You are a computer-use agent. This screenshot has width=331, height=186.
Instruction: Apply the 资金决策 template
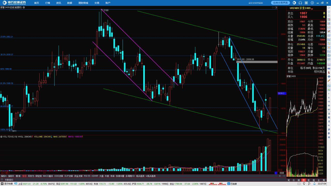[78, 176]
